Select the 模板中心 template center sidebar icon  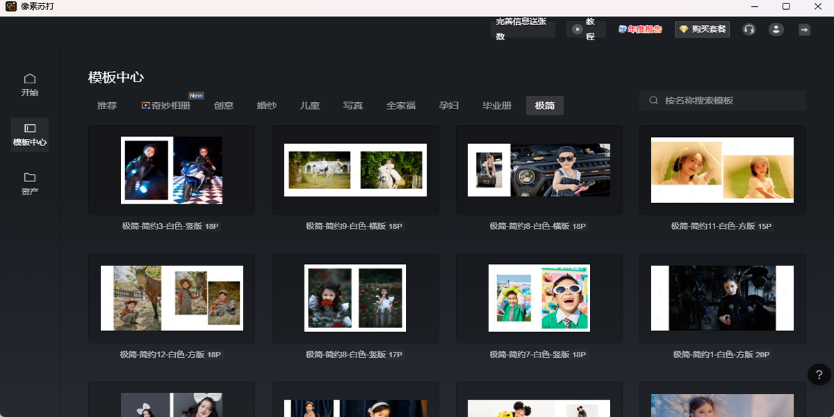(29, 135)
